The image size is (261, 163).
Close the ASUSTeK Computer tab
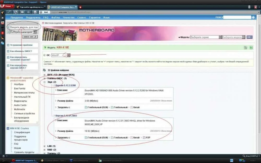pos(76,7)
